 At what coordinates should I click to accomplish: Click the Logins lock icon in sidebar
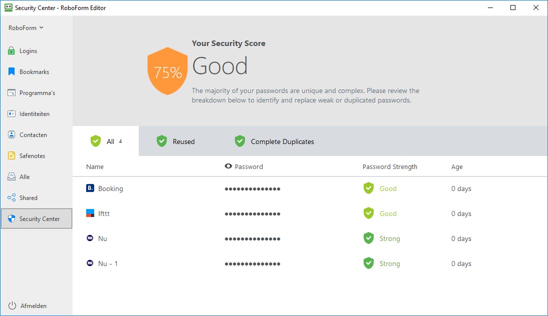pyautogui.click(x=11, y=51)
